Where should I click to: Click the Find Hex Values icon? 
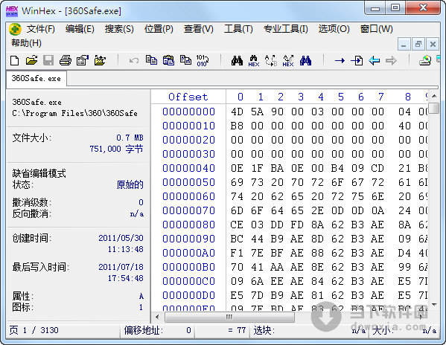[x=254, y=61]
